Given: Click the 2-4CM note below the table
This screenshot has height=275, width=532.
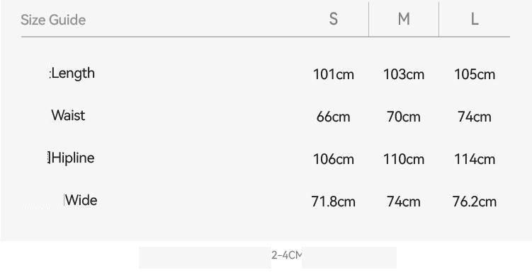Looking at the screenshot, I should [x=286, y=255].
